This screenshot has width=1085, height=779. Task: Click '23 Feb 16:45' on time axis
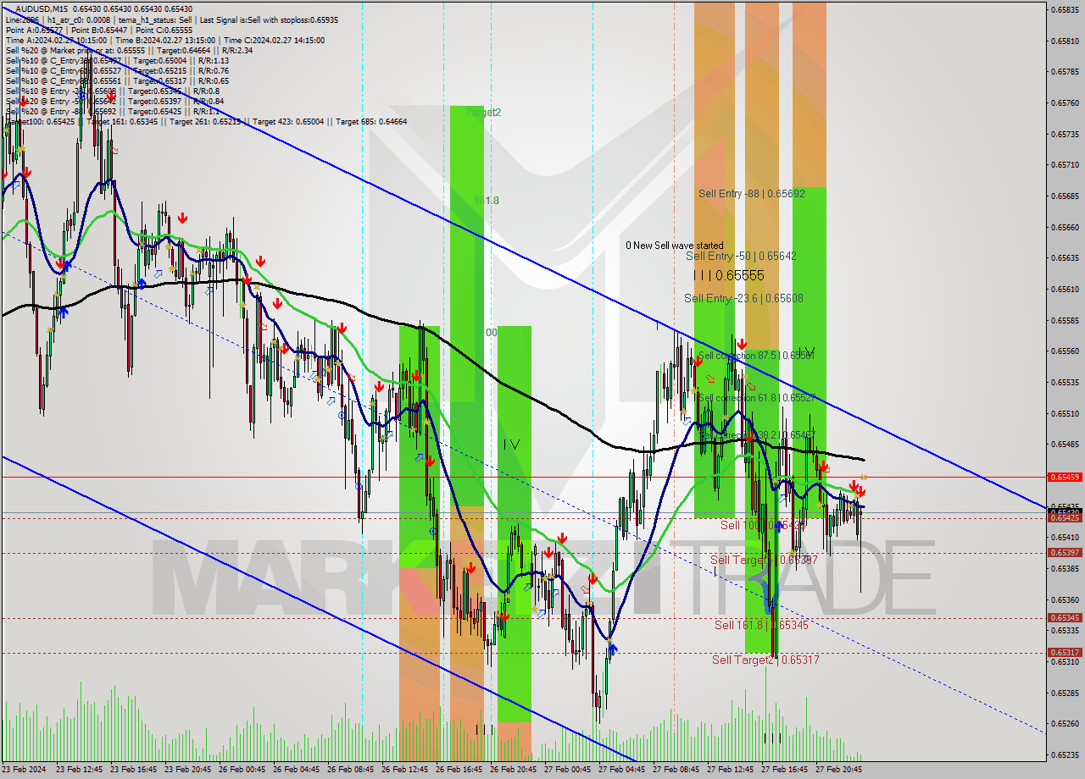[x=133, y=770]
